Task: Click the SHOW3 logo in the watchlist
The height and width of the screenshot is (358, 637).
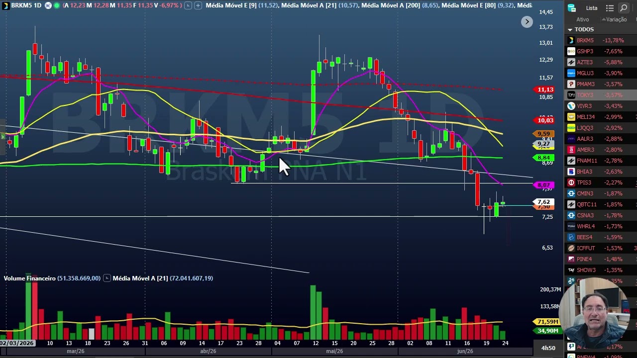Action: (571, 270)
